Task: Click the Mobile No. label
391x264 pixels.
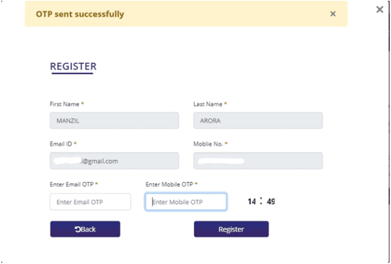Action: point(210,143)
